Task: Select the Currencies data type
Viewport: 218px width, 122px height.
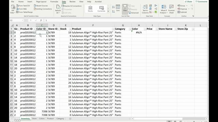Action: [x=102, y=9]
